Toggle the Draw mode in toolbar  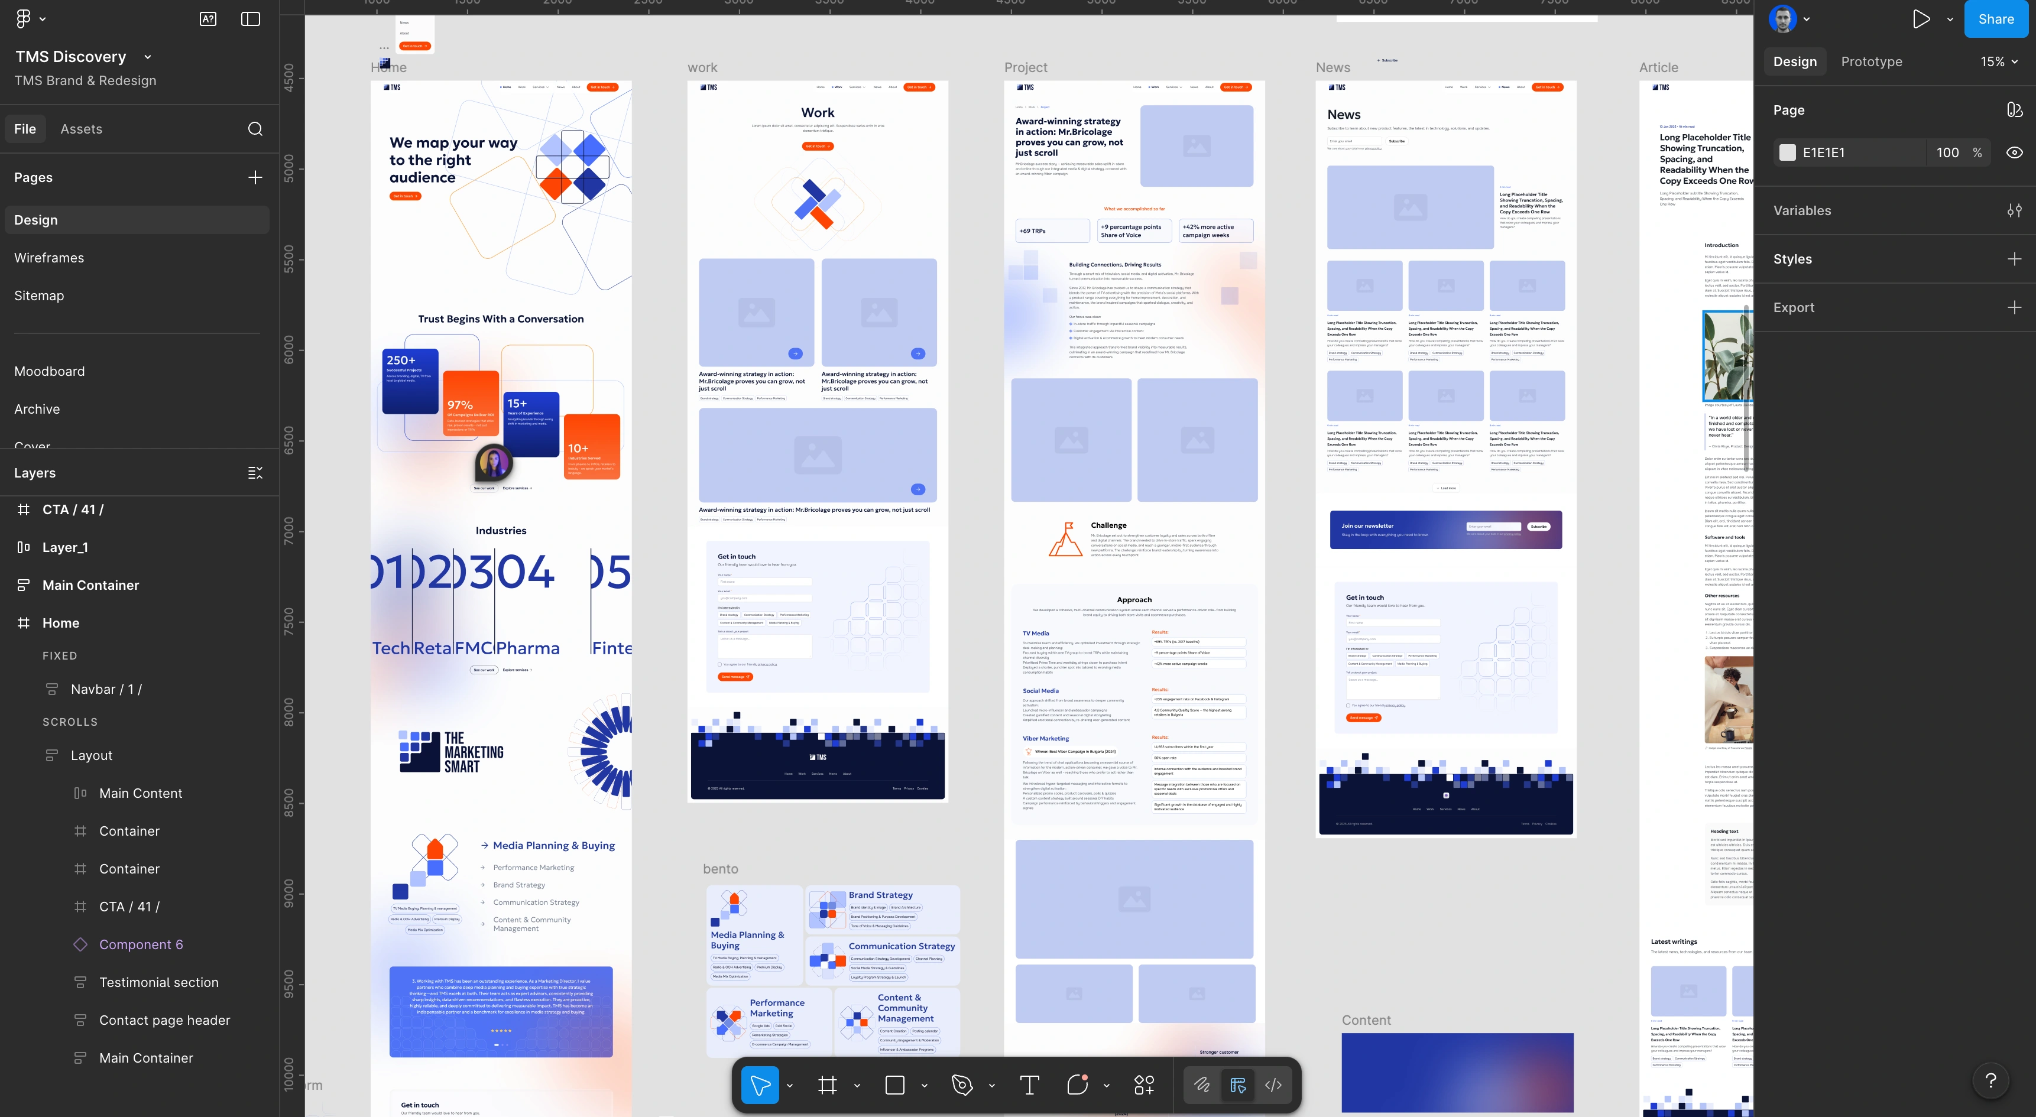(1202, 1084)
